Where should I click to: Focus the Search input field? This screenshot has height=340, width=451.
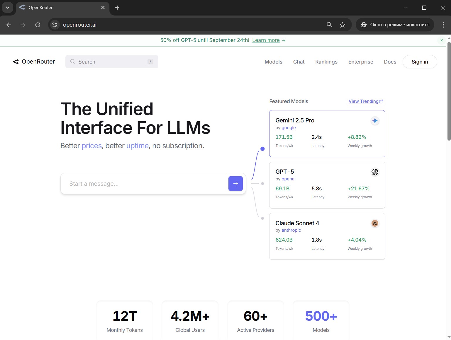click(112, 62)
